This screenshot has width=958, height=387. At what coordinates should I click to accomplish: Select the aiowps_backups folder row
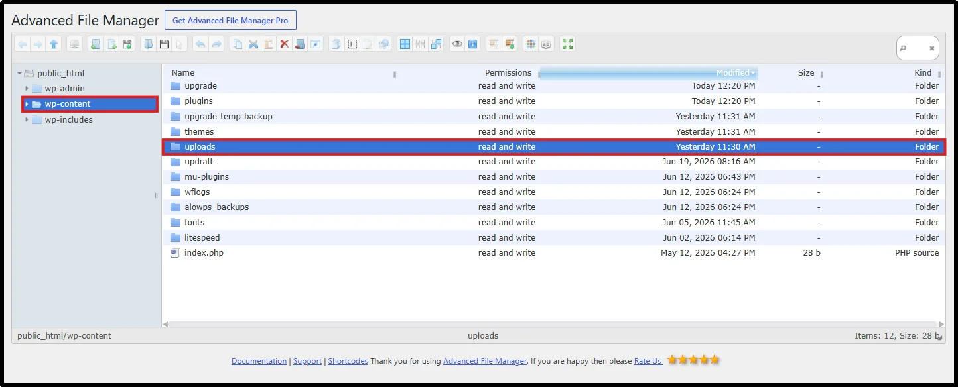coord(554,207)
